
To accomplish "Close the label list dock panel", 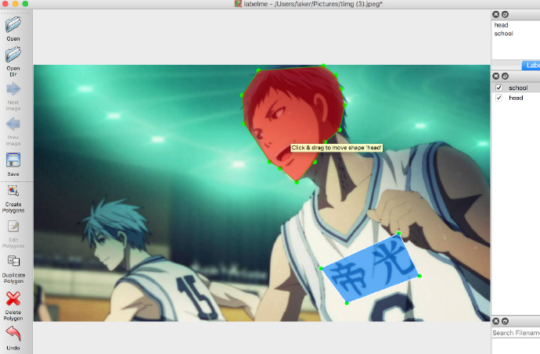I will click(496, 14).
